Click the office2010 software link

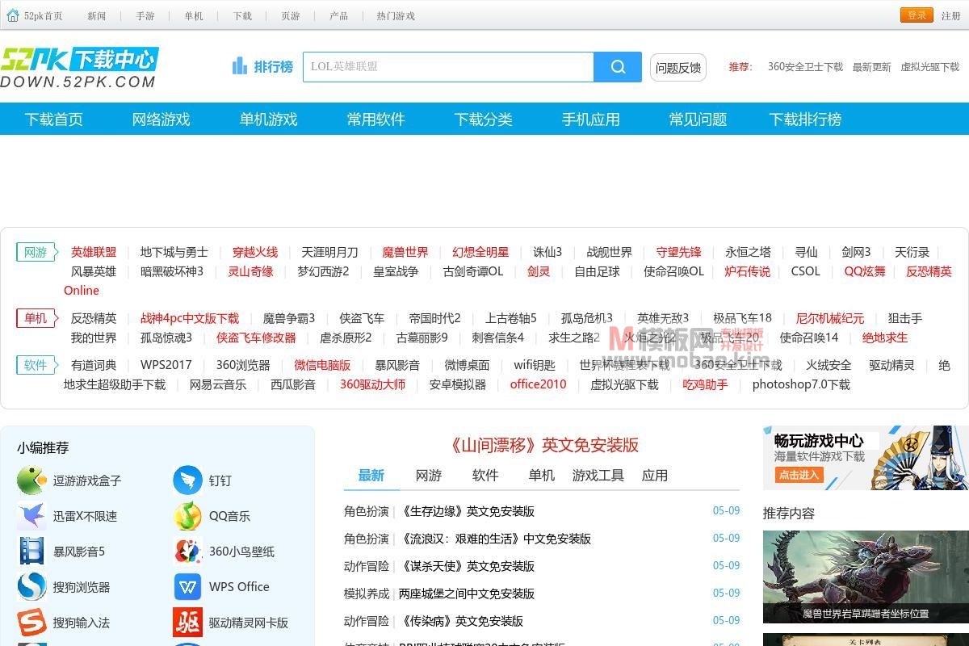(538, 384)
